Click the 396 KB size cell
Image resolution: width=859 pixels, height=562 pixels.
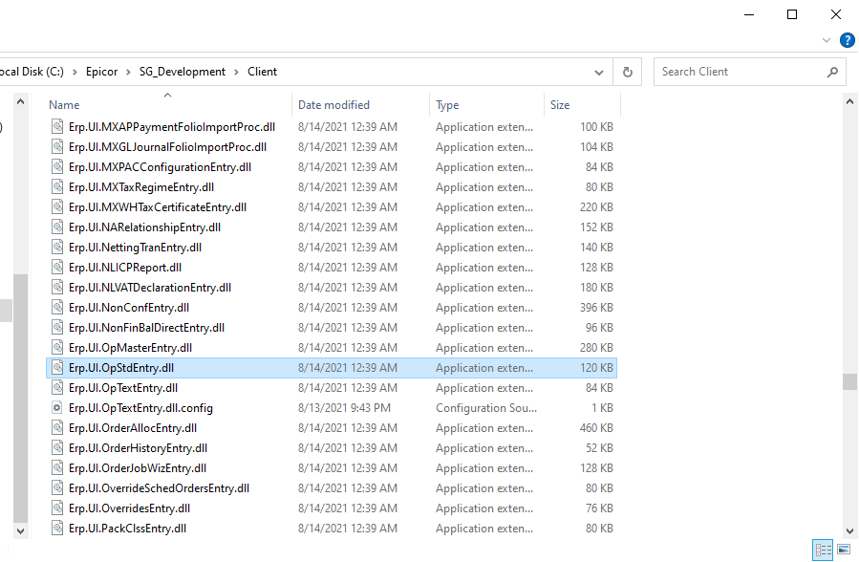coord(596,308)
